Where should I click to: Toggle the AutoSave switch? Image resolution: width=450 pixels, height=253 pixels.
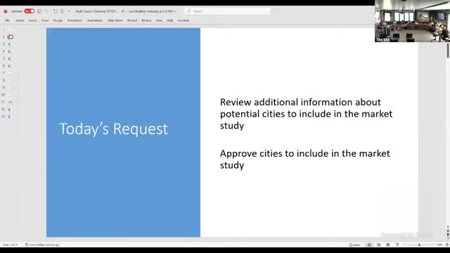coord(30,11)
